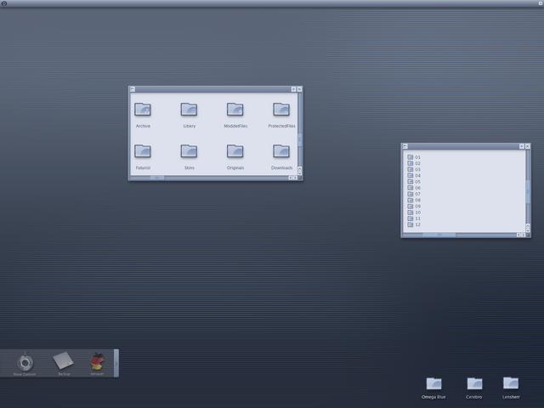The width and height of the screenshot is (544, 408).
Task: Select list item 09
Action: [414, 207]
